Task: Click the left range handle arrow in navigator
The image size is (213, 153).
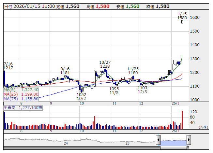Action: (158, 140)
